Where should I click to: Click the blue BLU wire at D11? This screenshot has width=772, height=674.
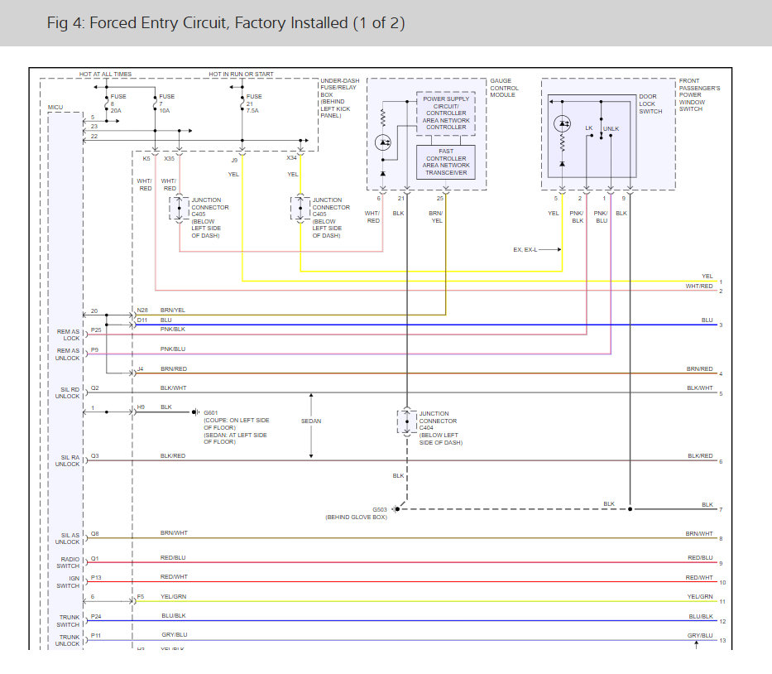[414, 325]
